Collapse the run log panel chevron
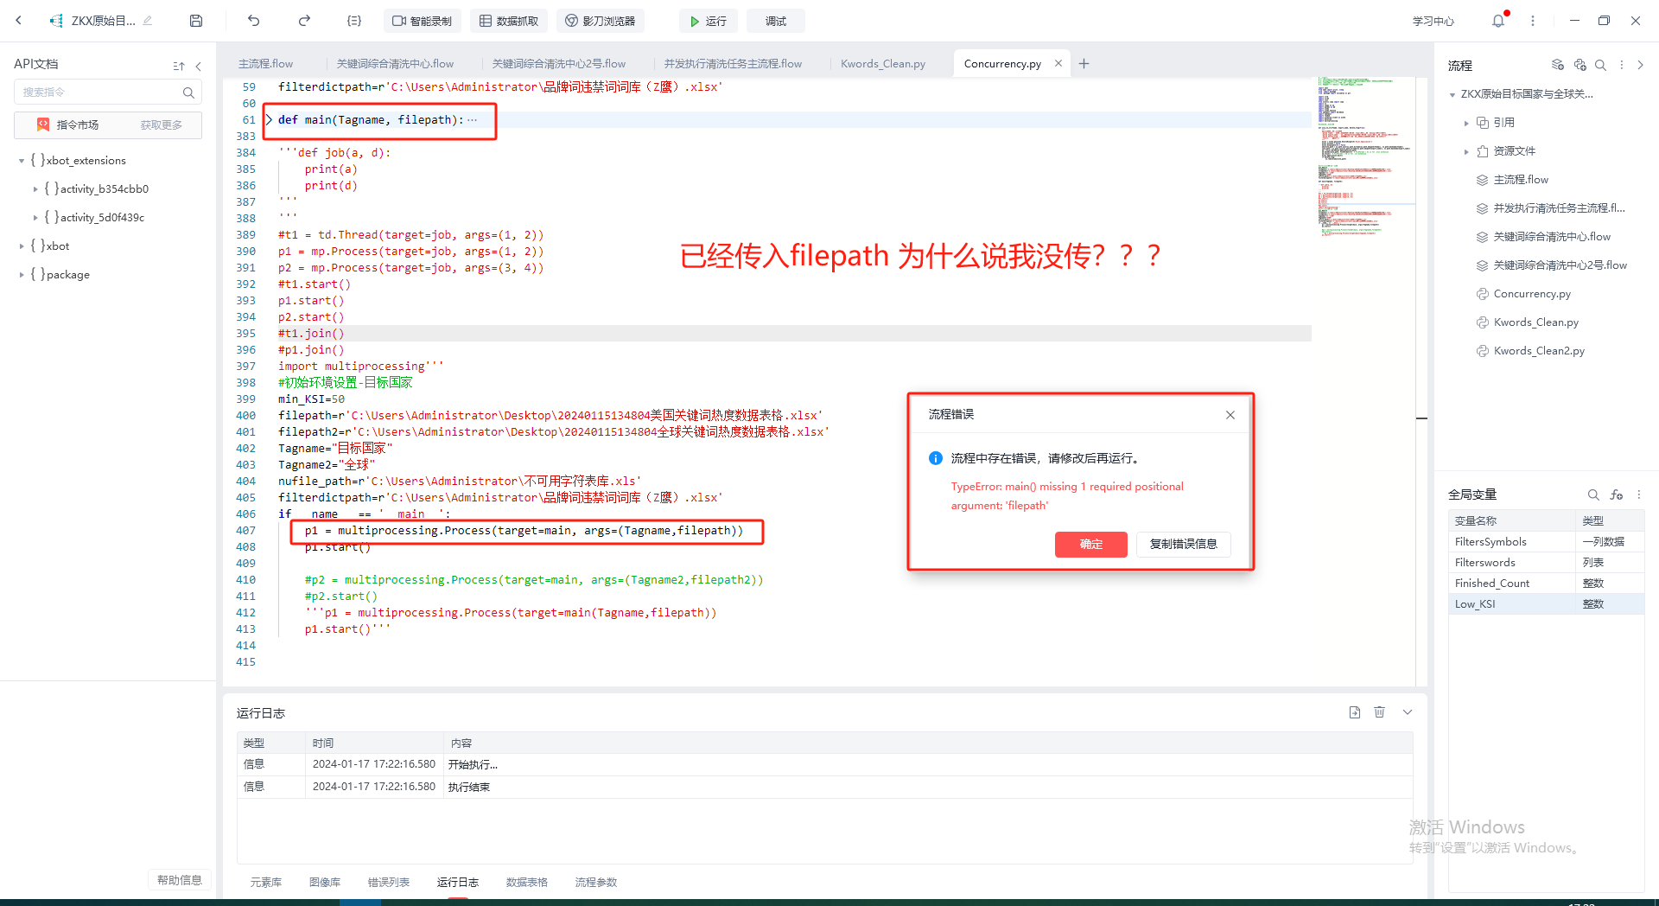Screen dimensions: 1659x906 coord(1408,712)
